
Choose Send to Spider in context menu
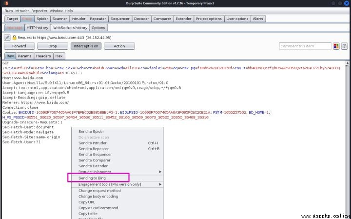[117, 131]
